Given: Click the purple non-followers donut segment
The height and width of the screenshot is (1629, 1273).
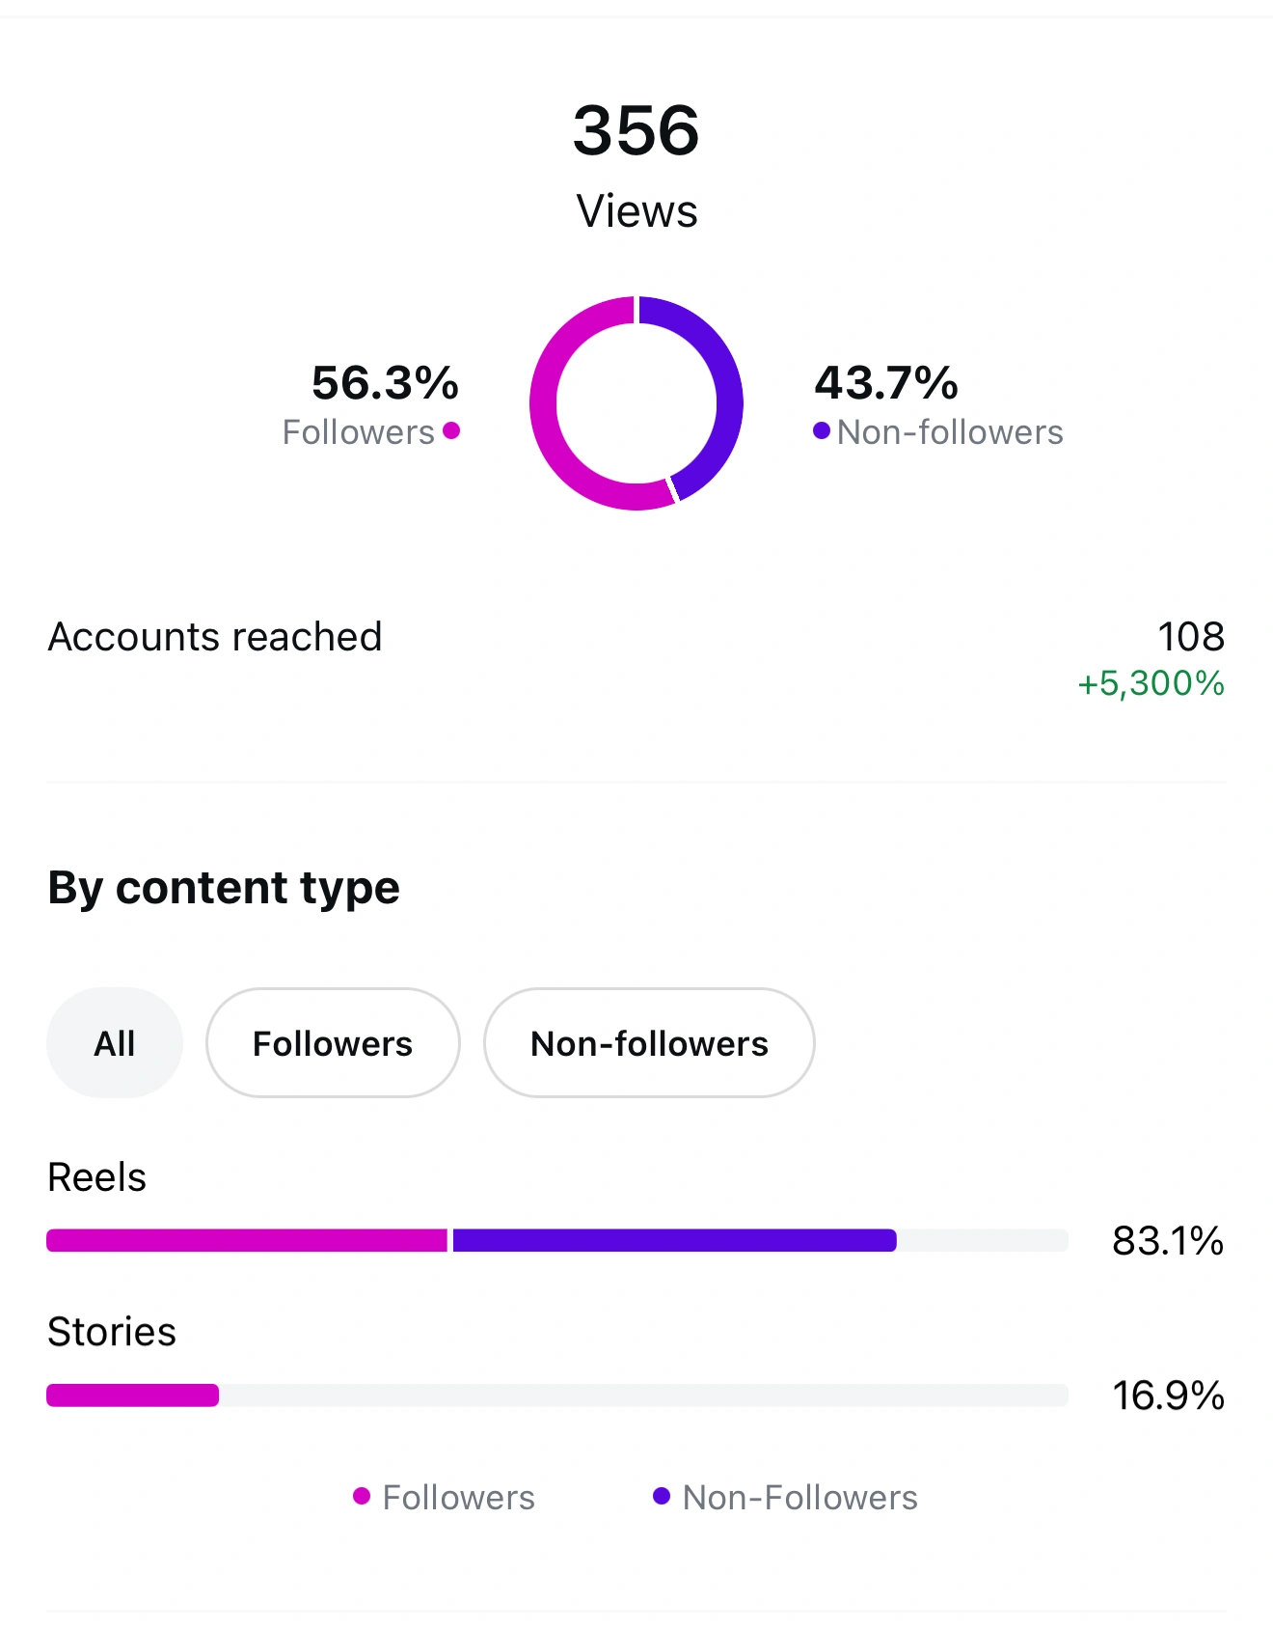Looking at the screenshot, I should (725, 386).
